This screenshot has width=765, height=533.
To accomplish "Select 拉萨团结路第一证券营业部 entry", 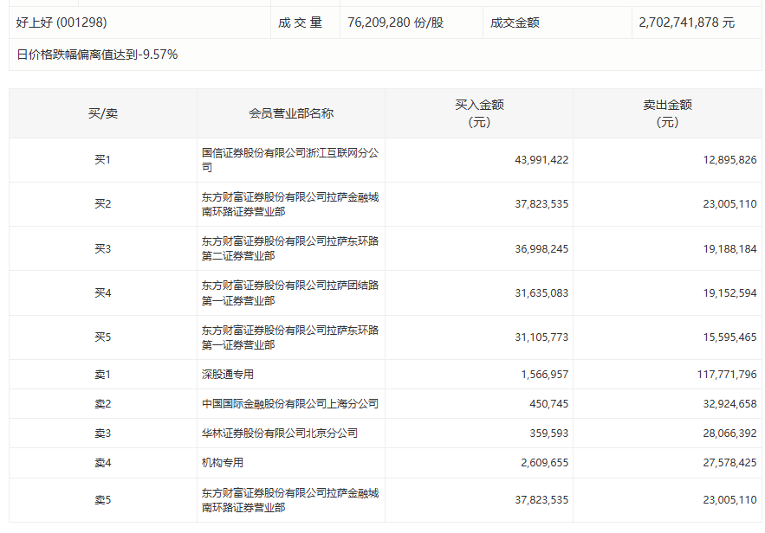I will click(x=290, y=292).
